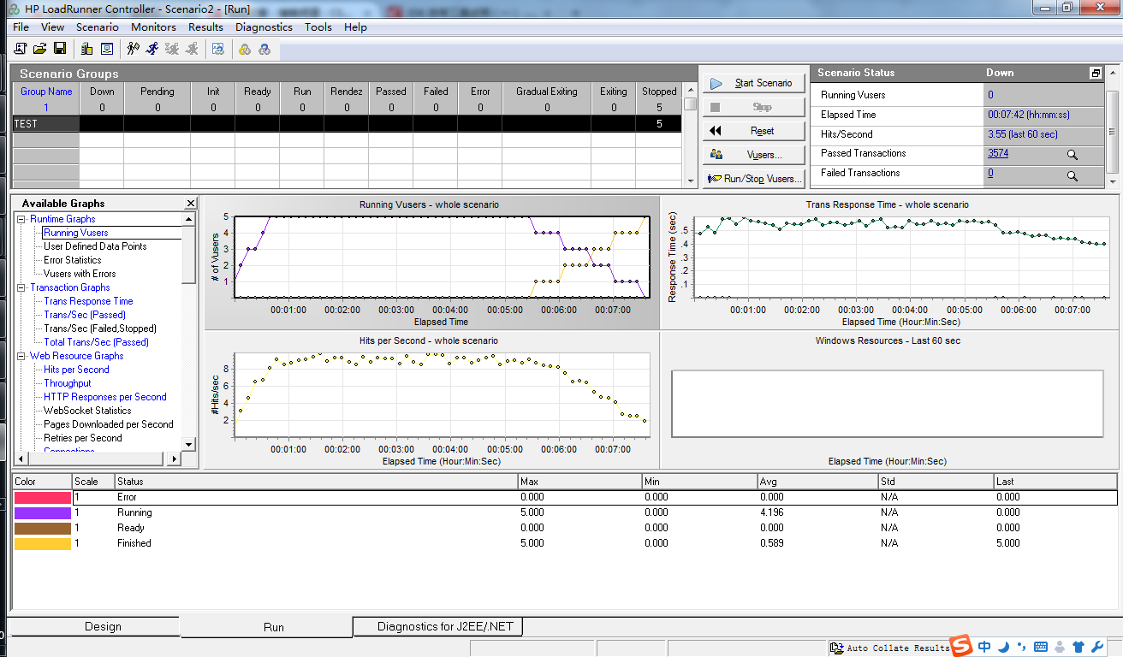Click magnifier next to Failed Transactions
Screen dimensions: 1123x657
click(x=1072, y=175)
